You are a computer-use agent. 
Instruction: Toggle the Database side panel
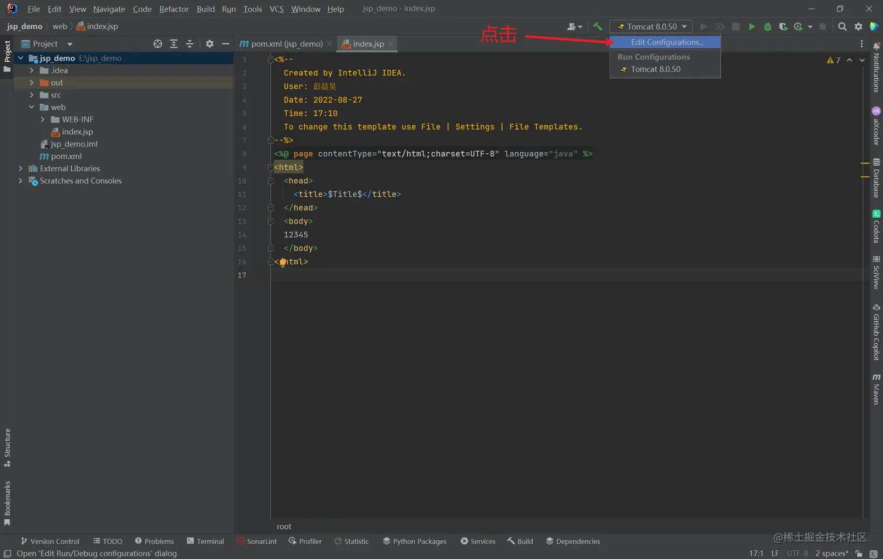coord(876,178)
